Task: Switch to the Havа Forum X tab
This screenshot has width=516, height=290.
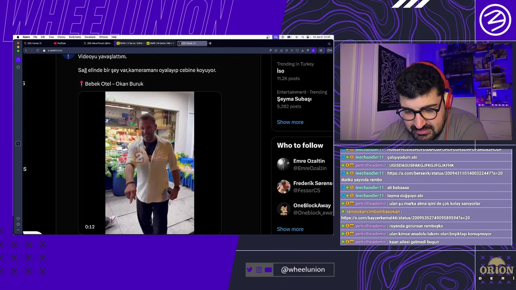Action: click(x=98, y=43)
